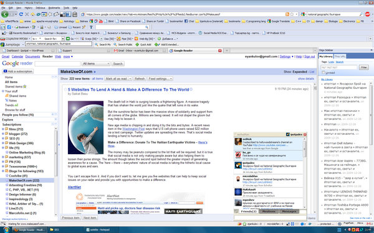Expand the marketing subscription folder
Viewport: 374px width, 233px height.
[3, 157]
